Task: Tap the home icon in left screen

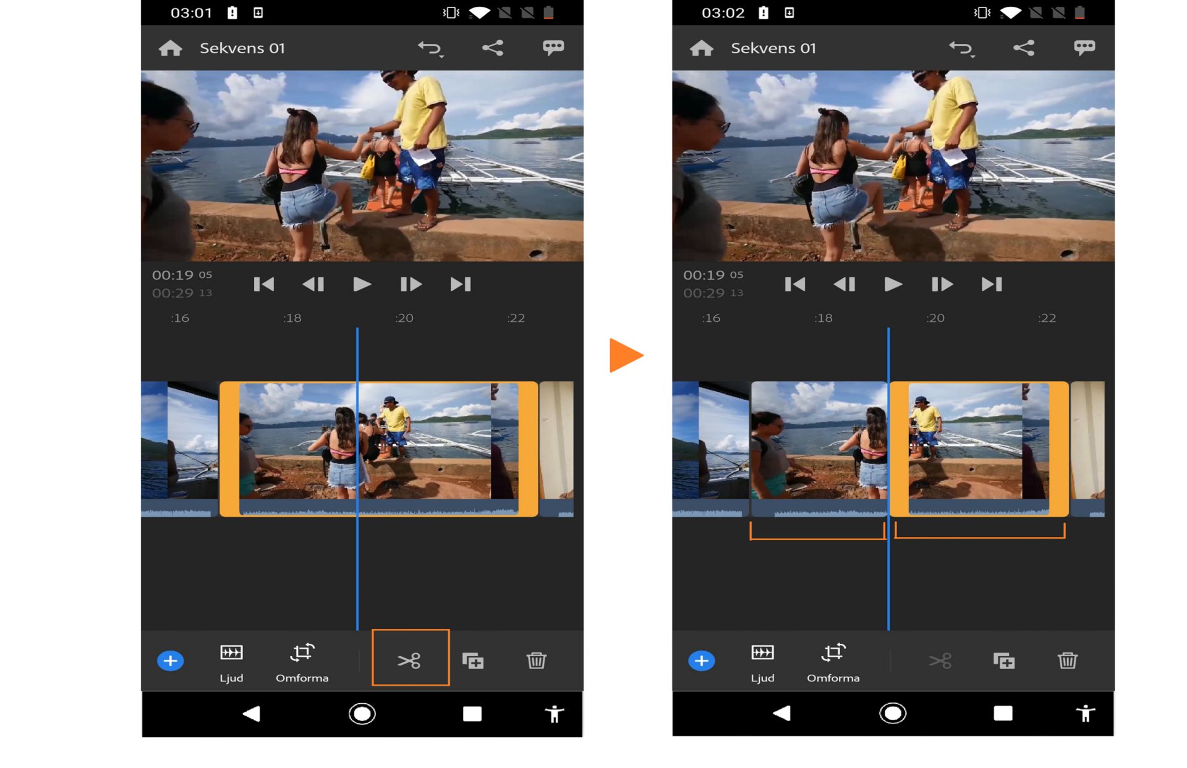Action: tap(171, 48)
